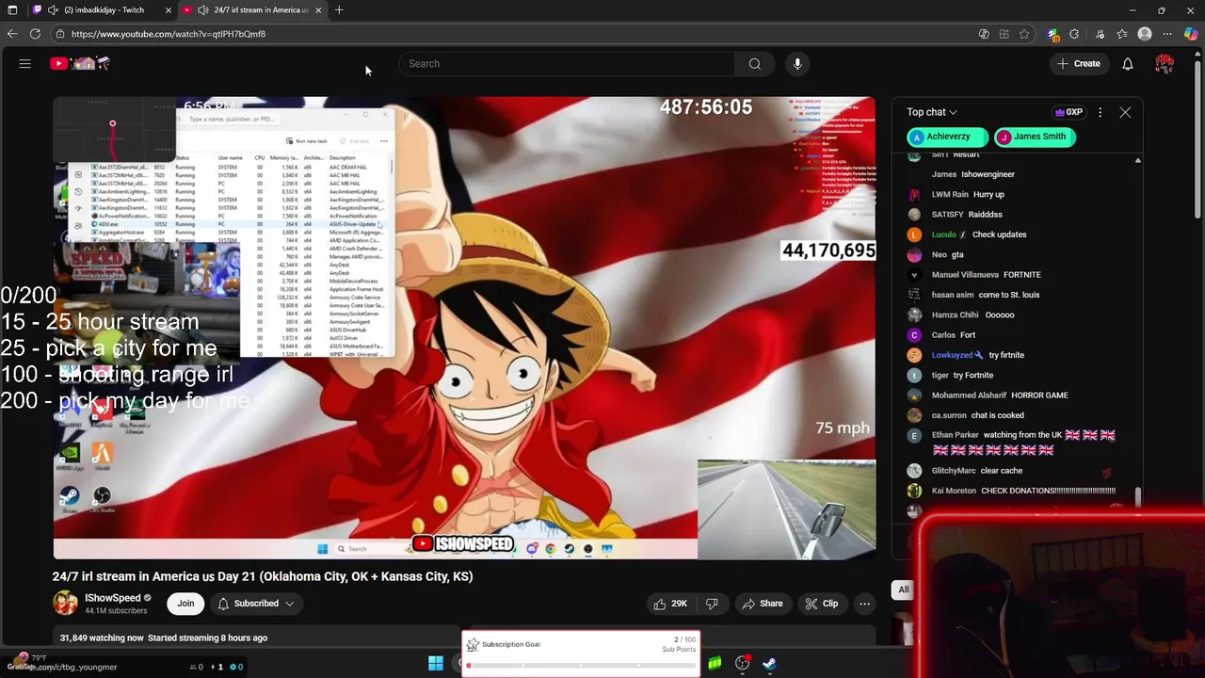Image resolution: width=1205 pixels, height=678 pixels.
Task: Close the Twitch tab
Action: (169, 9)
